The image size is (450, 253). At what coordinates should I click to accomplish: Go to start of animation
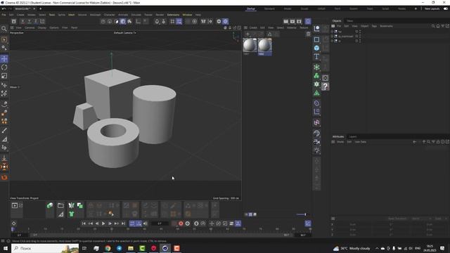pyautogui.click(x=84, y=223)
